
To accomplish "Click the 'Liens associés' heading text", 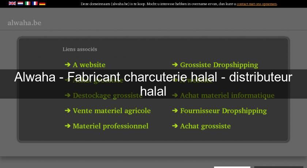I will (x=80, y=49).
